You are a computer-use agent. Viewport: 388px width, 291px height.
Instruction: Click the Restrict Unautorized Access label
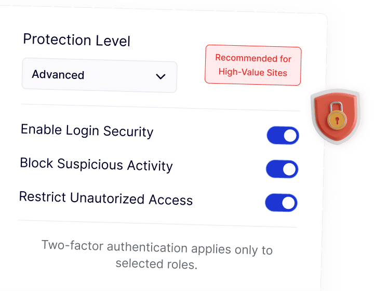(x=105, y=199)
